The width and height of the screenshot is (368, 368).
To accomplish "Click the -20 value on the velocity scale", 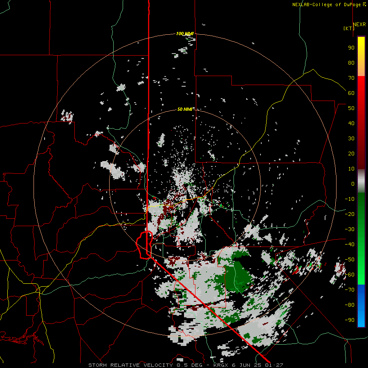I will [350, 214].
